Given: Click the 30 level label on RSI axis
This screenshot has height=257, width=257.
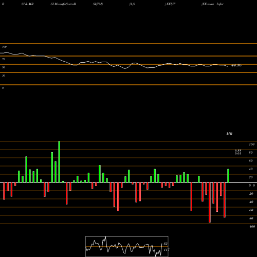Looking at the screenshot, I should (x=4, y=76).
